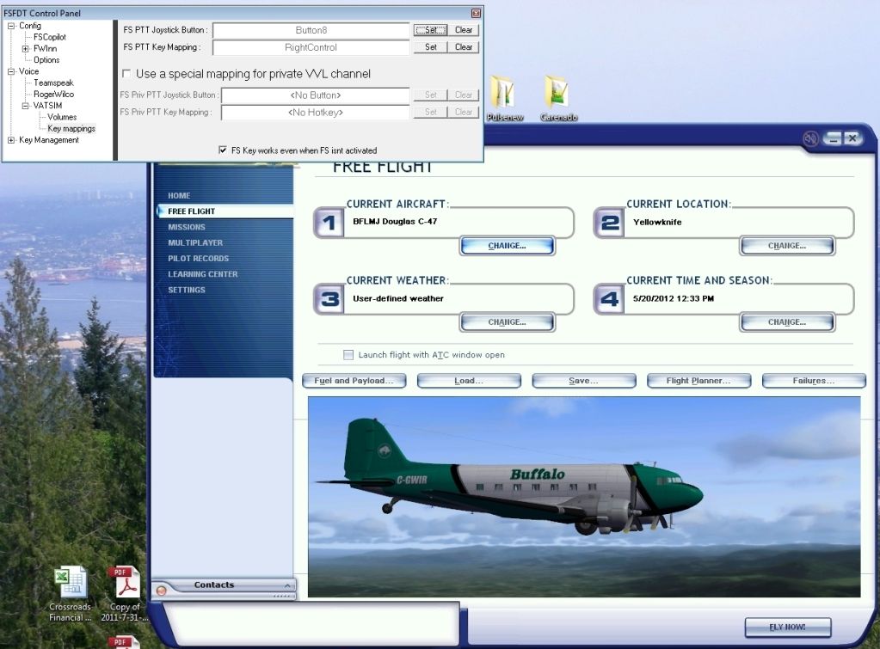Click Set for FS PTT Joystick Button
880x649 pixels.
[430, 30]
